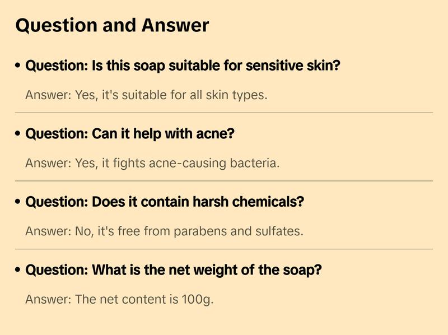Click the bullet before the sensitive skin question
The width and height of the screenshot is (448, 335).
tap(18, 66)
